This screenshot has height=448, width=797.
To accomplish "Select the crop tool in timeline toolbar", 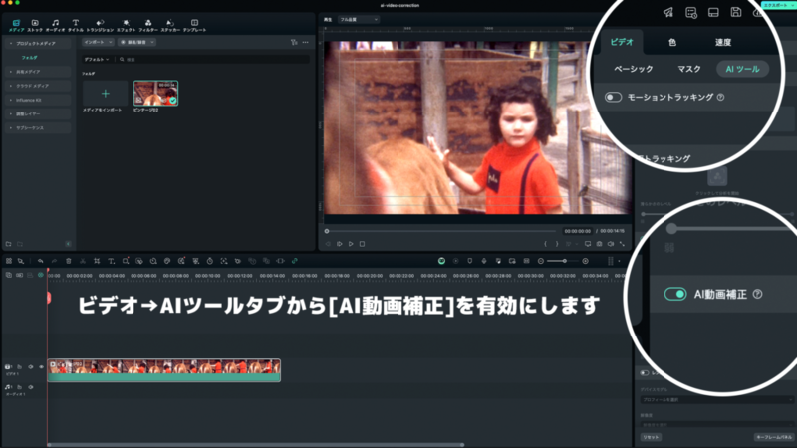I will click(97, 261).
